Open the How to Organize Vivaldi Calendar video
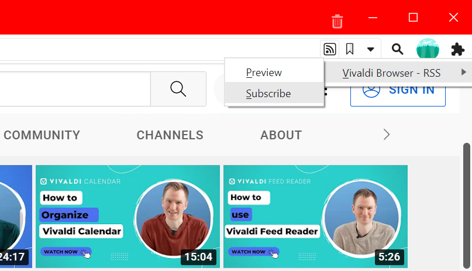472x271 pixels. tap(128, 216)
